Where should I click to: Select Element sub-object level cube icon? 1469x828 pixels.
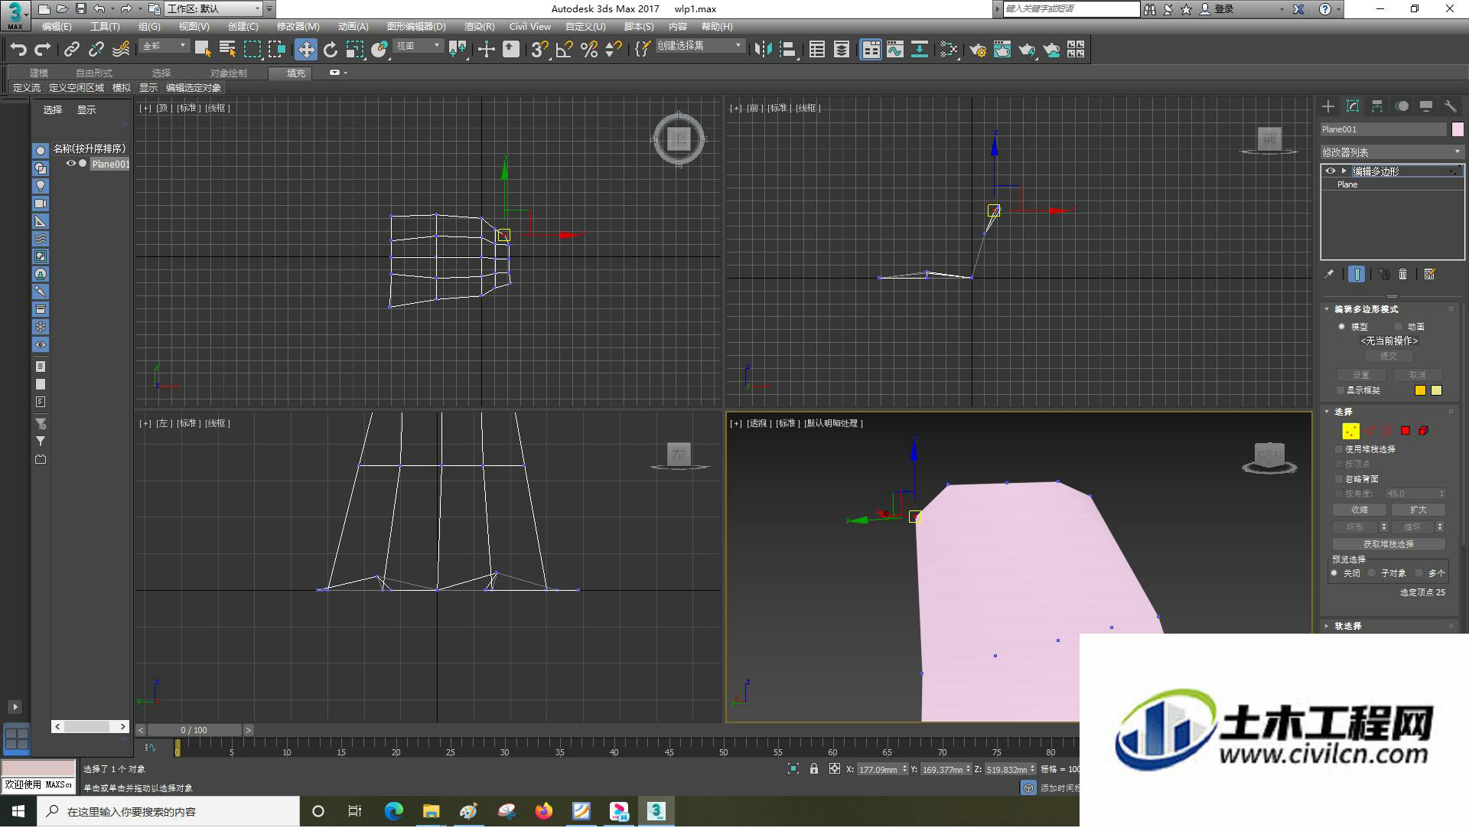[x=1424, y=431]
